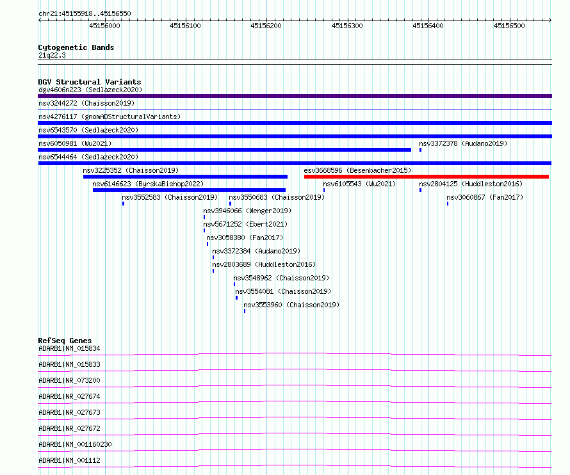Click the blue nsv3225352 variant bar
The width and height of the screenshot is (570, 475).
point(185,177)
